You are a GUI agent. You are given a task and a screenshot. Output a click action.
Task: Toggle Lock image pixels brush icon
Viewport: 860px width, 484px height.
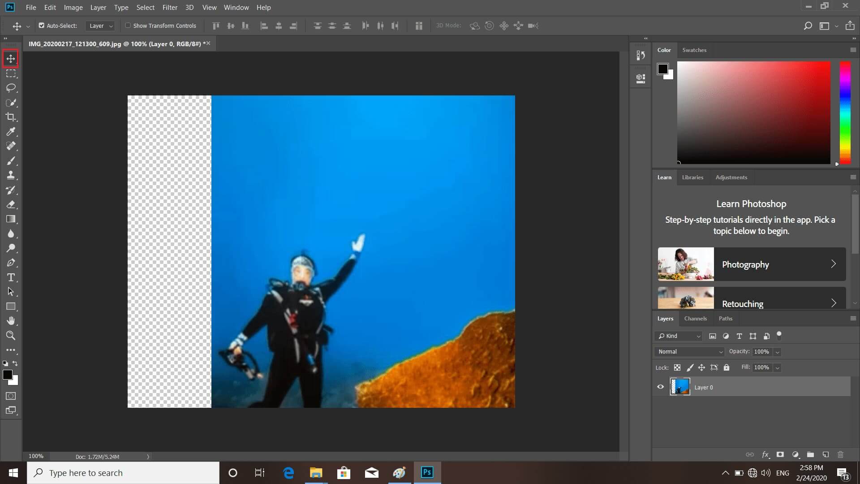(690, 367)
